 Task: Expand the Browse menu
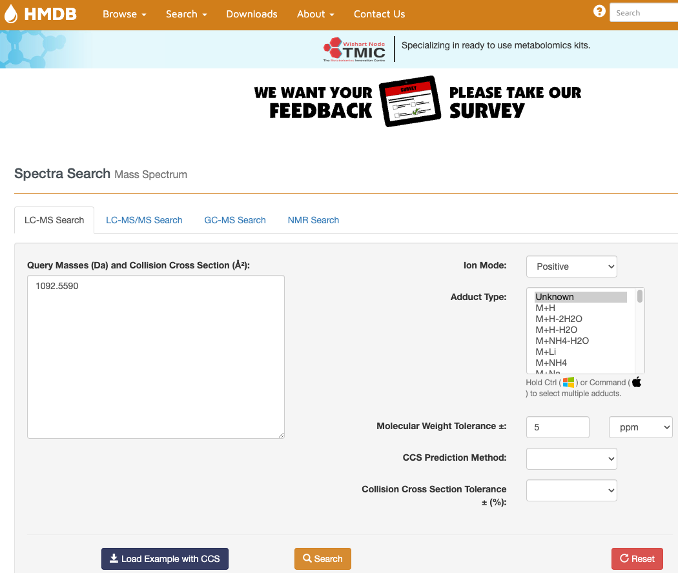coord(124,14)
